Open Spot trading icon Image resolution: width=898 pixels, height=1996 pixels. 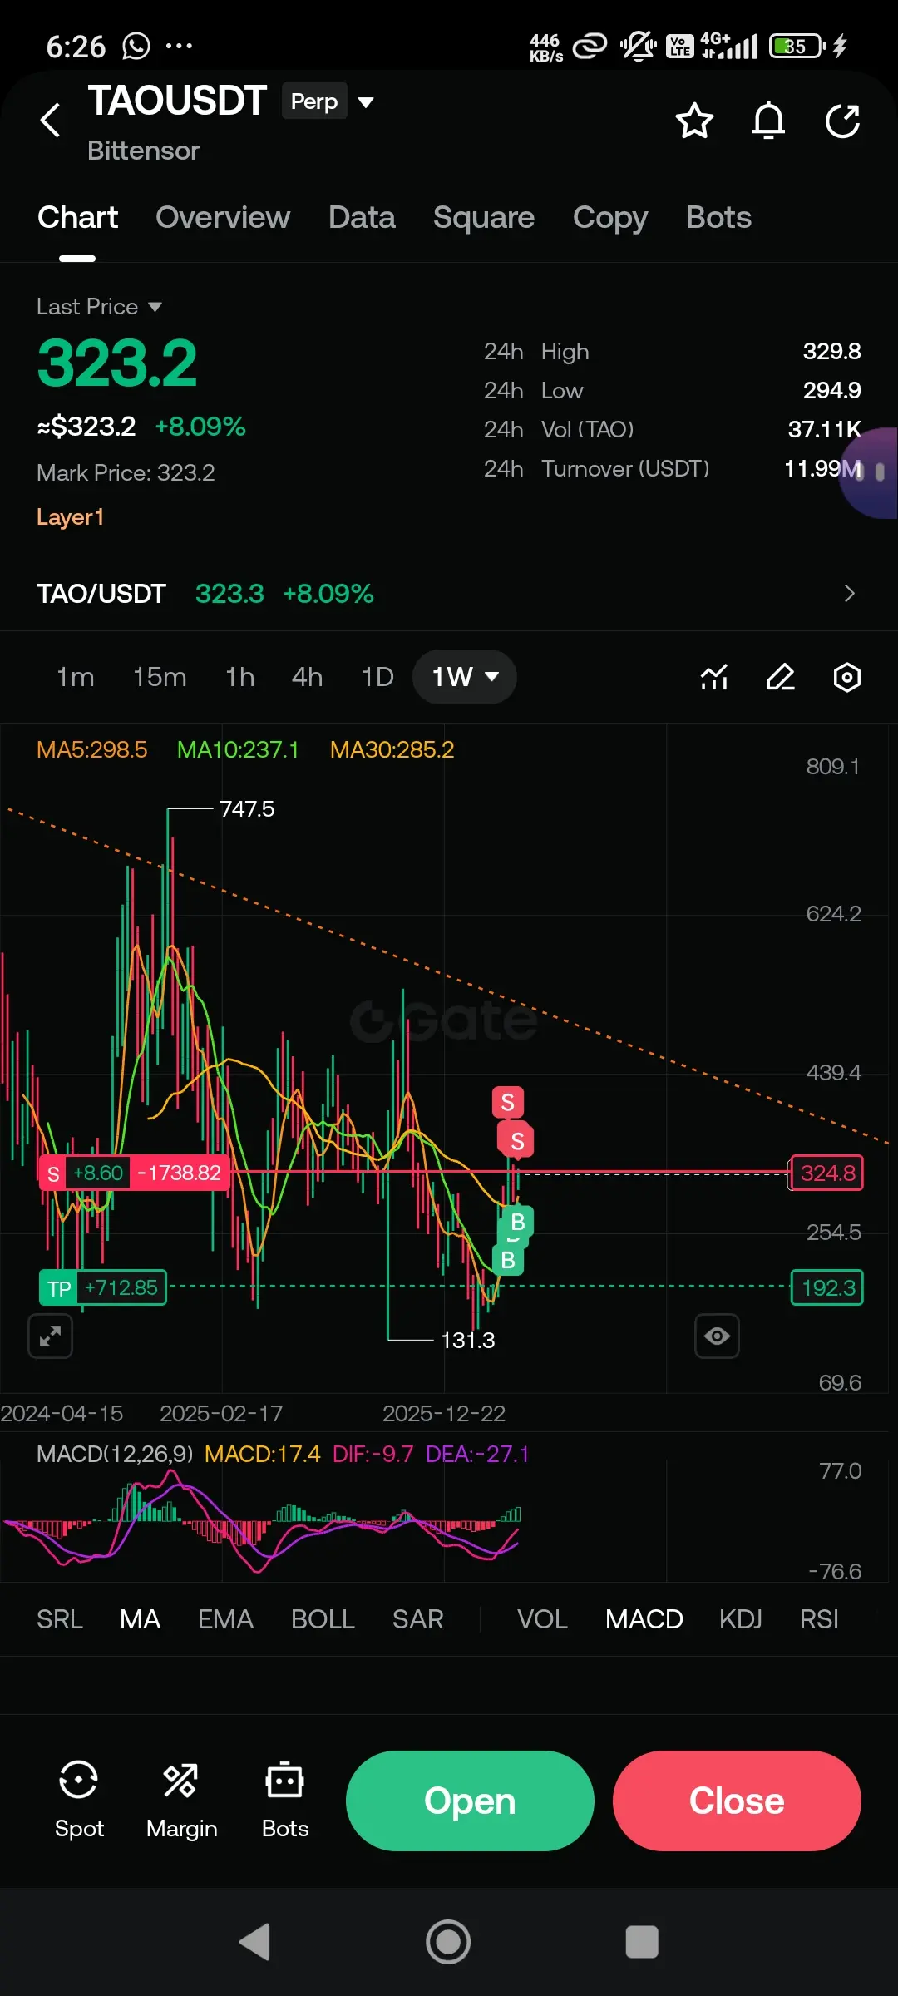pos(79,1800)
